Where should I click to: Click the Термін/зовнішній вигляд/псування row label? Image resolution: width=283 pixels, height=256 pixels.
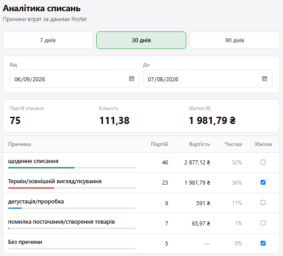point(55,181)
